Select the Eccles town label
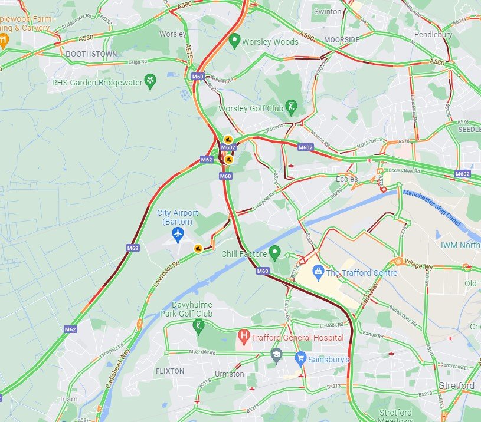The height and width of the screenshot is (422, 481). click(x=346, y=179)
